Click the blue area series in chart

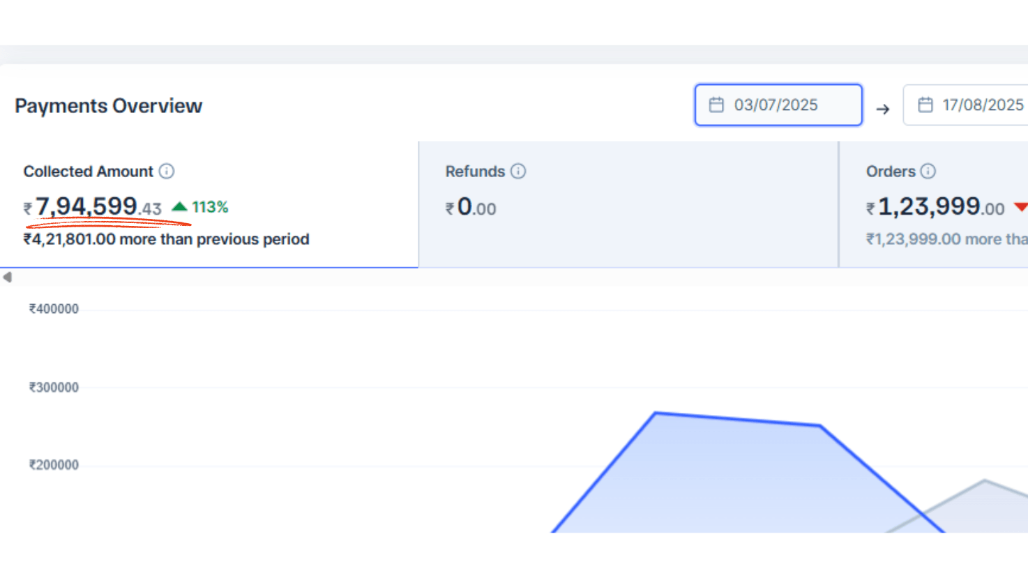tap(725, 474)
